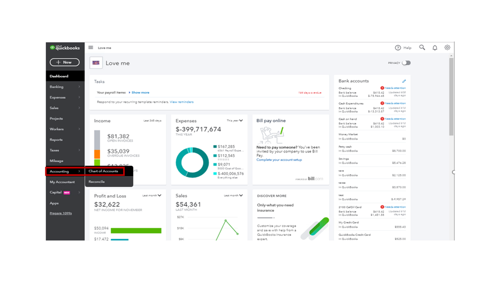502x282 pixels.
Task: Click the Sales line chart peak point
Action: pos(226,221)
